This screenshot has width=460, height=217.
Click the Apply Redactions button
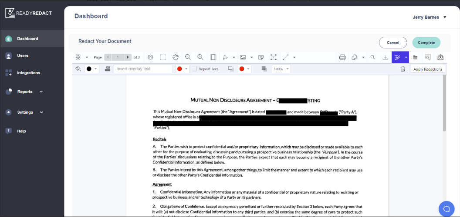pos(427,69)
